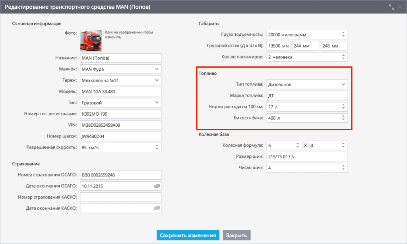The height and width of the screenshot is (244, 407).
Task: Expand the Маячок dropdown
Action: (x=156, y=69)
